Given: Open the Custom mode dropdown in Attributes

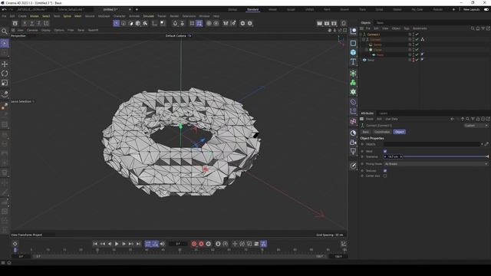Looking at the screenshot, I should coord(476,126).
